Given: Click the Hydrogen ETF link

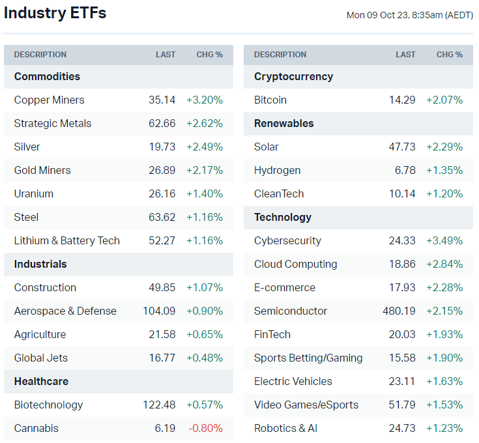Looking at the screenshot, I should pos(278,170).
